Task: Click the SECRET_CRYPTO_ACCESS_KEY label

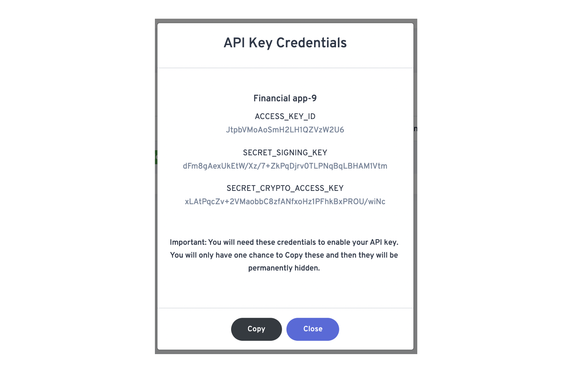Action: 285,188
